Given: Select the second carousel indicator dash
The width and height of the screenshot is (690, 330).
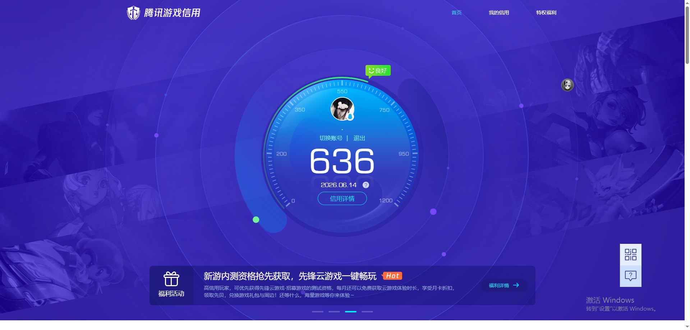Looking at the screenshot, I should (x=334, y=312).
